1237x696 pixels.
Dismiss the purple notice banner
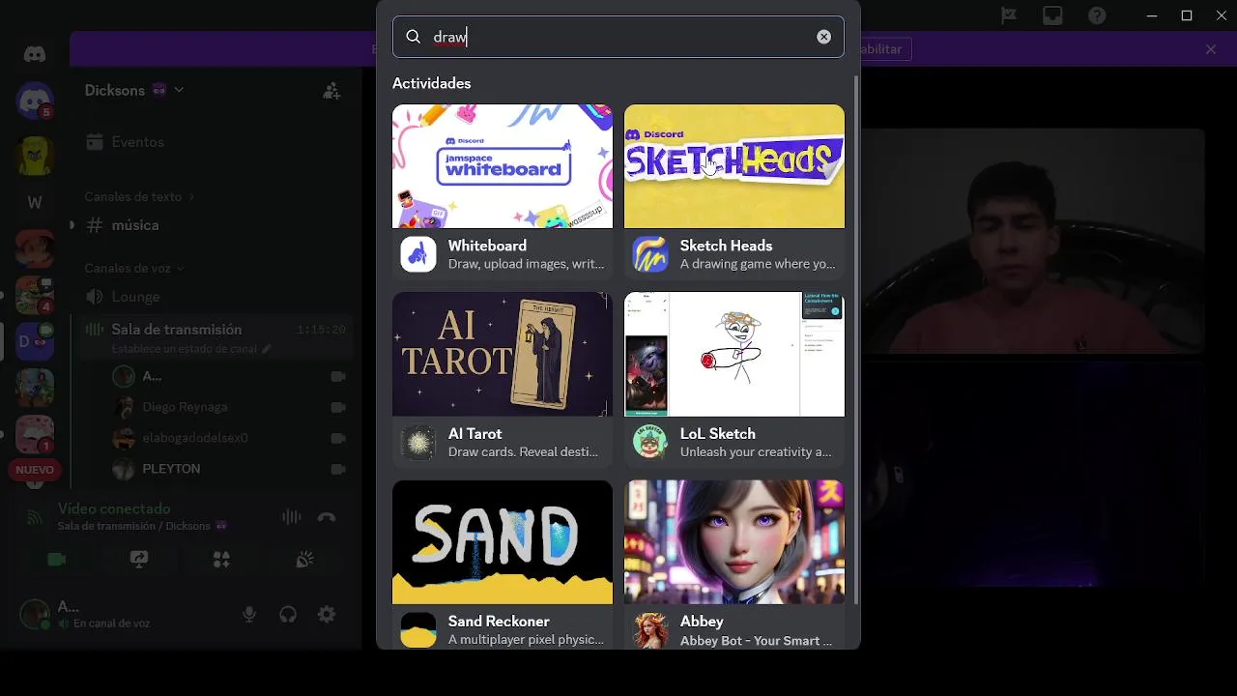1211,49
